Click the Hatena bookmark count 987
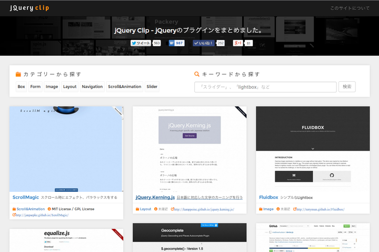Image resolution: width=379 pixels, height=252 pixels. click(x=179, y=43)
